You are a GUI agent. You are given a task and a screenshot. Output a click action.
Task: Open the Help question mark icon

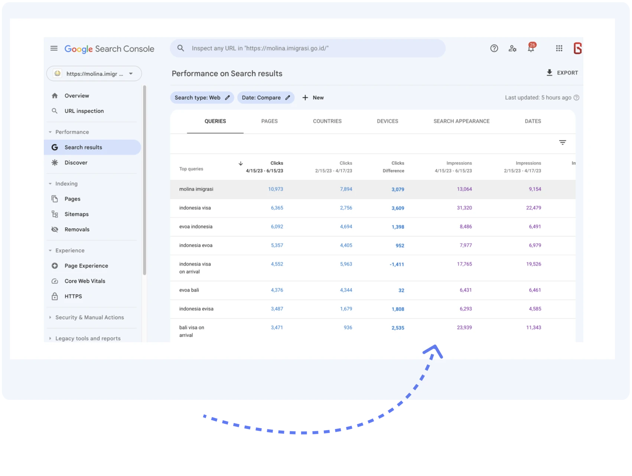point(494,48)
